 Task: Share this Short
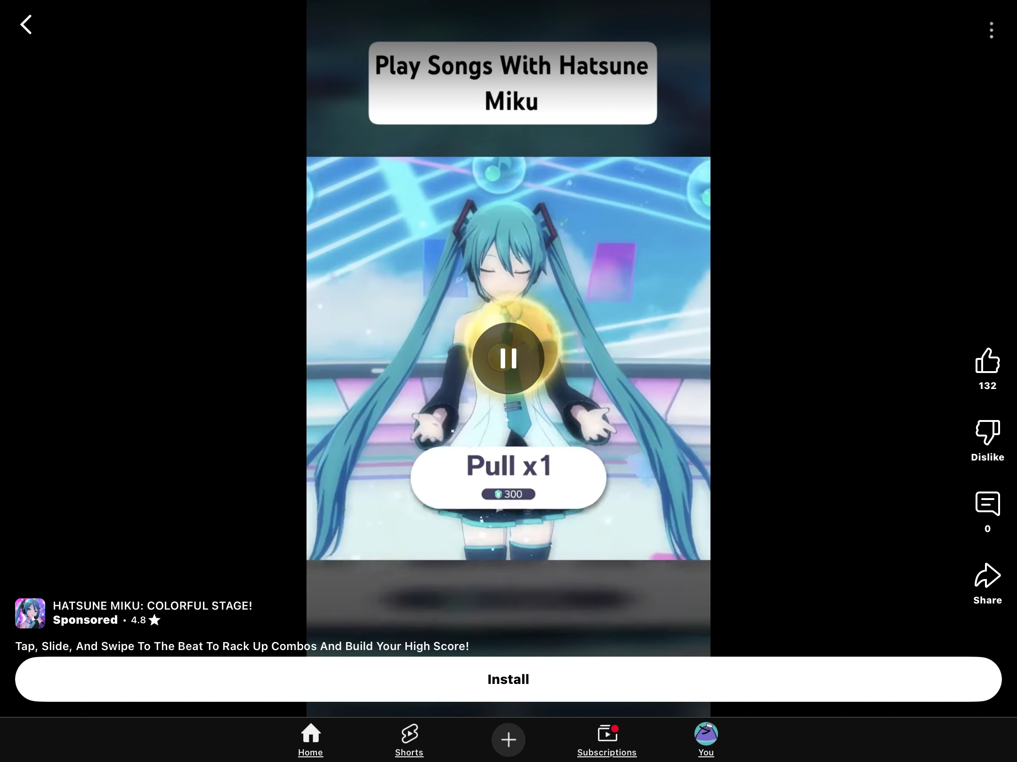987,576
